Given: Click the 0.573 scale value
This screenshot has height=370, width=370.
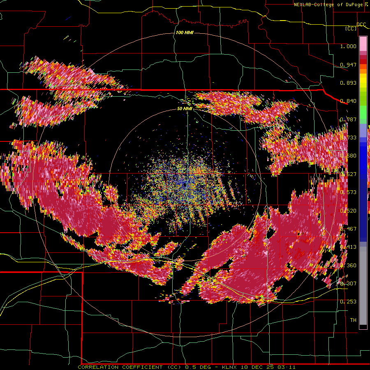Looking at the screenshot, I should tap(348, 192).
